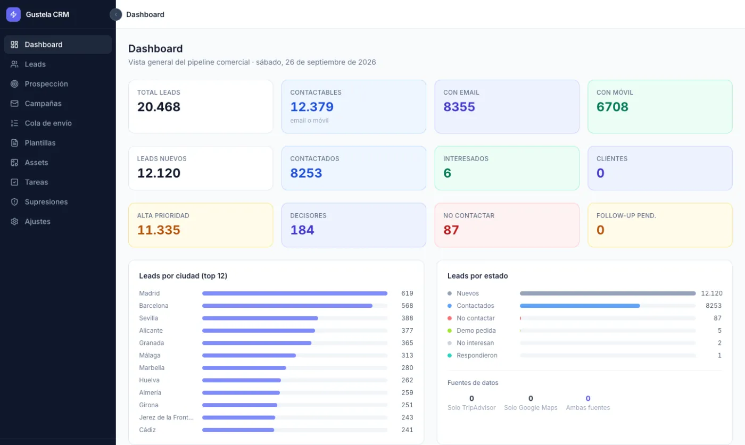
Task: Open the Contactables 12.379 card
Action: [x=354, y=106]
